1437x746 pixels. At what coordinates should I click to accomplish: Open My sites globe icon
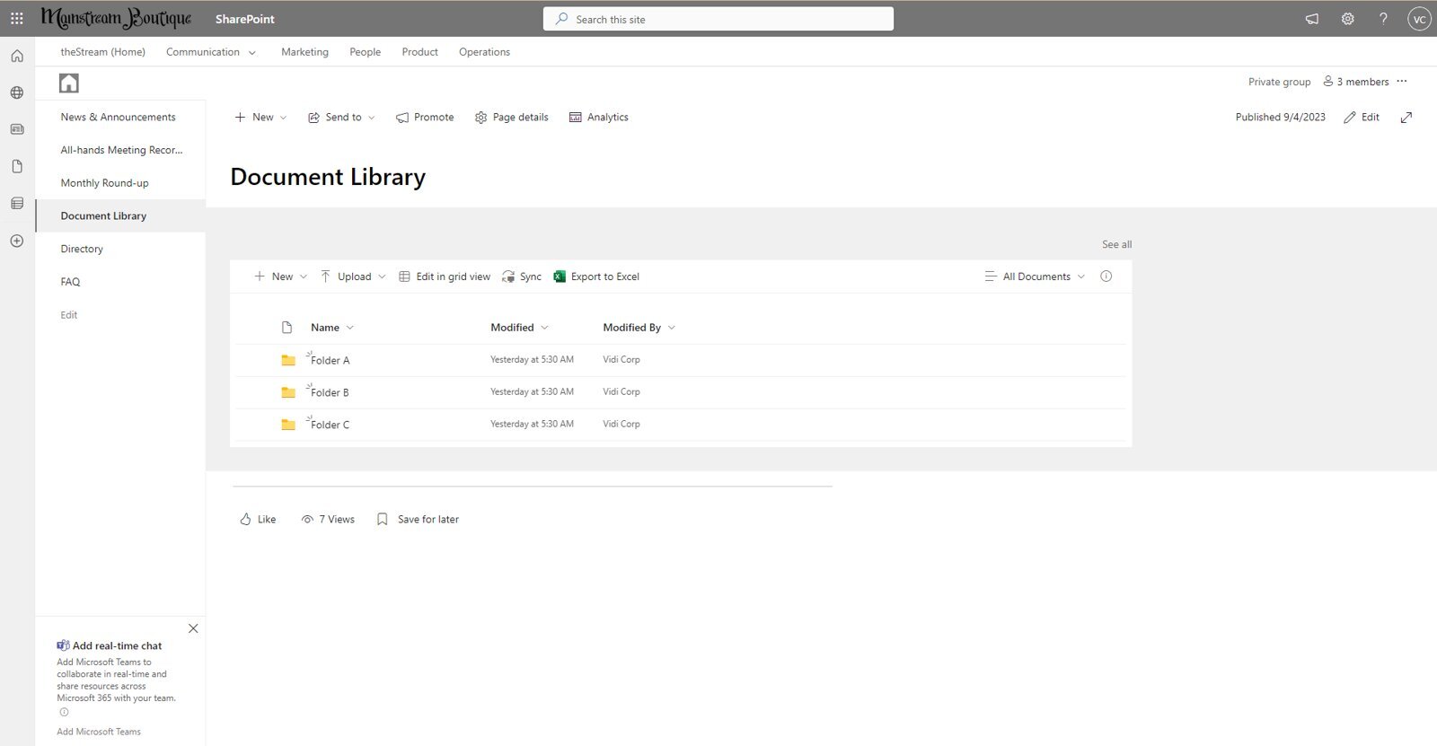[17, 92]
